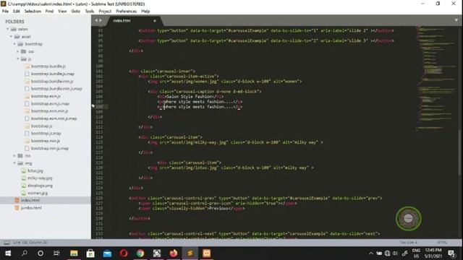Image resolution: width=463 pixels, height=260 pixels.
Task: Open the Help menu
Action: click(145, 12)
